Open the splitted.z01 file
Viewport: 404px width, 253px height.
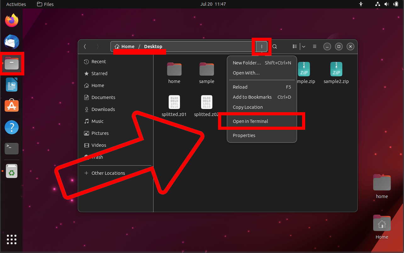174,102
